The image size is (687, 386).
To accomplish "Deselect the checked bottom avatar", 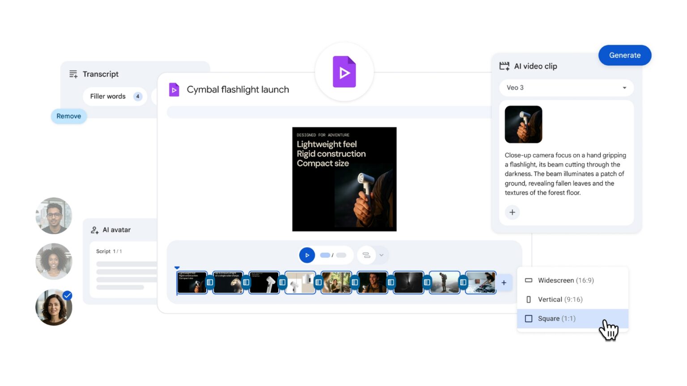I will (54, 307).
